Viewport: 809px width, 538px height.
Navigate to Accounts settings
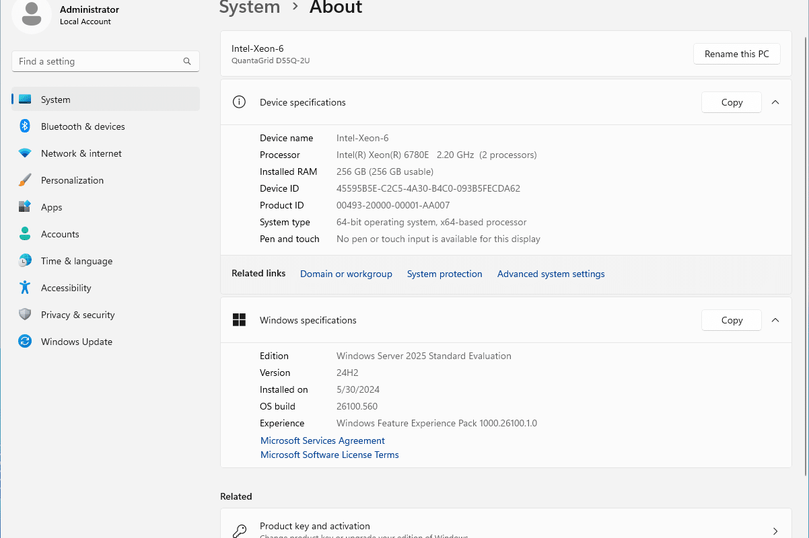click(x=106, y=234)
